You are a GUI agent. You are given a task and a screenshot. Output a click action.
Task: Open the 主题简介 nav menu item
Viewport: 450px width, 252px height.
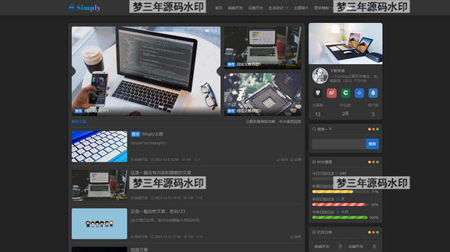pyautogui.click(x=301, y=8)
